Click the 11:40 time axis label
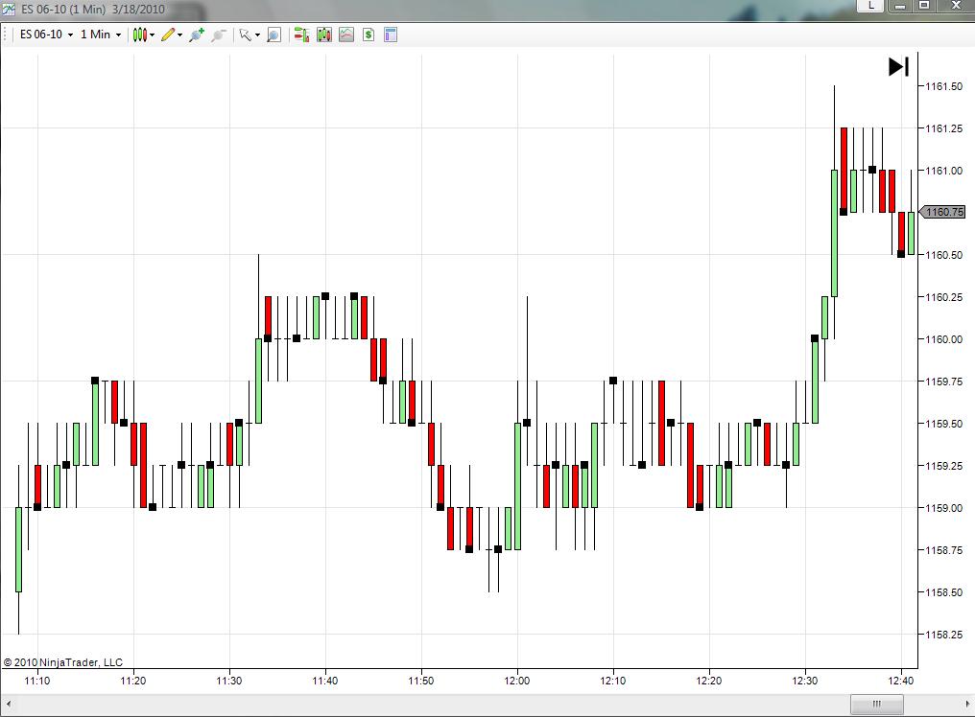 325,681
